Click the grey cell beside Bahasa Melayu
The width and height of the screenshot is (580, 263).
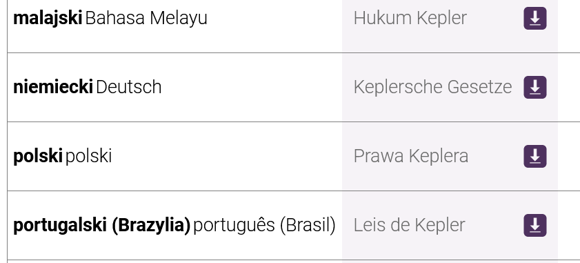tap(450, 26)
